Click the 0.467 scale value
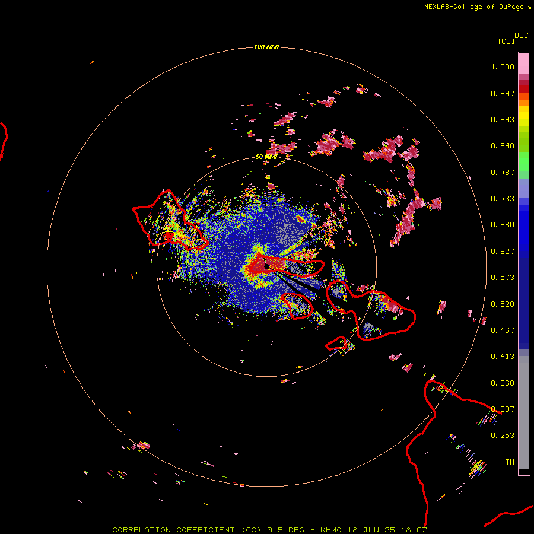 coord(503,330)
